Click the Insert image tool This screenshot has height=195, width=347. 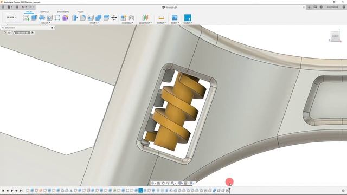[175, 18]
